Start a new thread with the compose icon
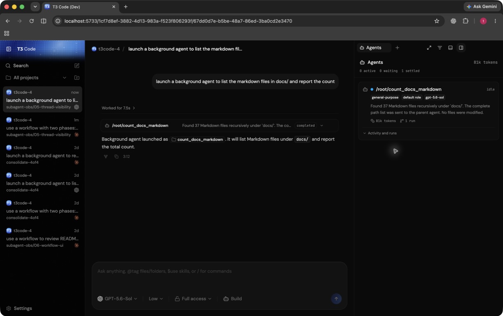503x316 pixels. click(x=77, y=65)
